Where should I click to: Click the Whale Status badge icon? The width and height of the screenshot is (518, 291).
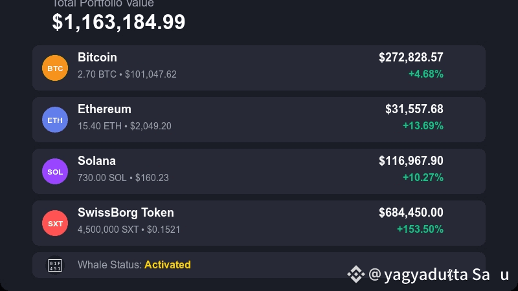55,265
